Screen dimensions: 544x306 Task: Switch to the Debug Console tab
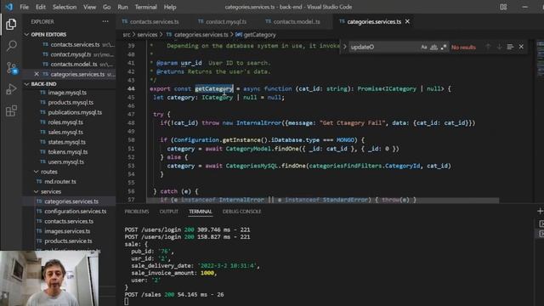point(241,212)
